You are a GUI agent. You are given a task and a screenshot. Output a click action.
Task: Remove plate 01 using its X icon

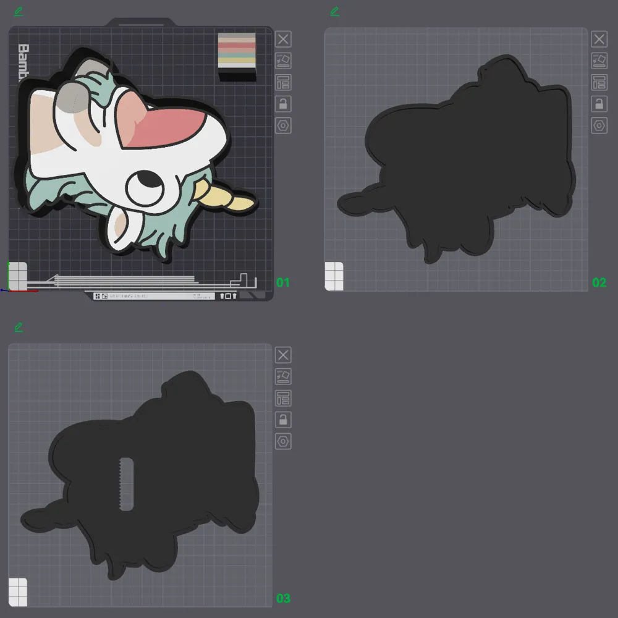[283, 39]
